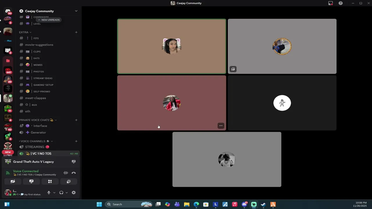372x209 pixels.
Task: Toggle noise suppression waveform icon
Action: tap(66, 173)
